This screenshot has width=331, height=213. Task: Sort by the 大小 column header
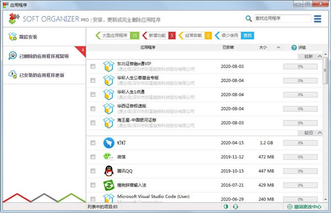(263, 47)
